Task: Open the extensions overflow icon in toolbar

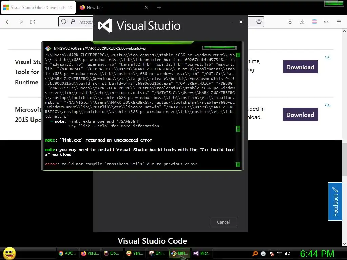Action: point(327,22)
